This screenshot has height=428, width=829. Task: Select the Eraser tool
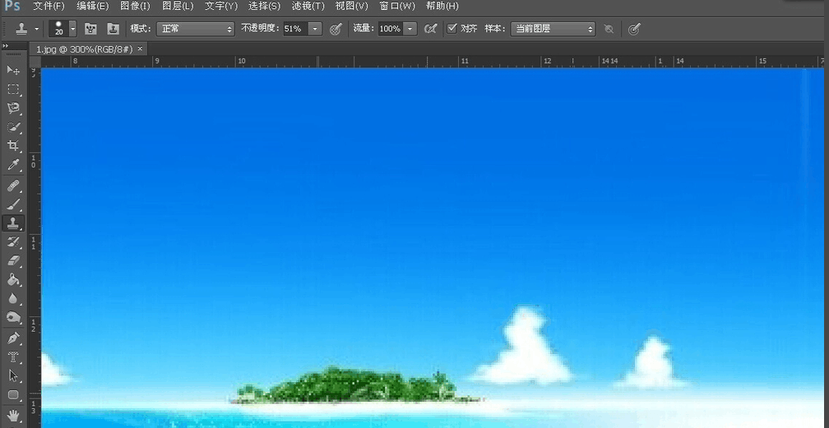click(13, 260)
